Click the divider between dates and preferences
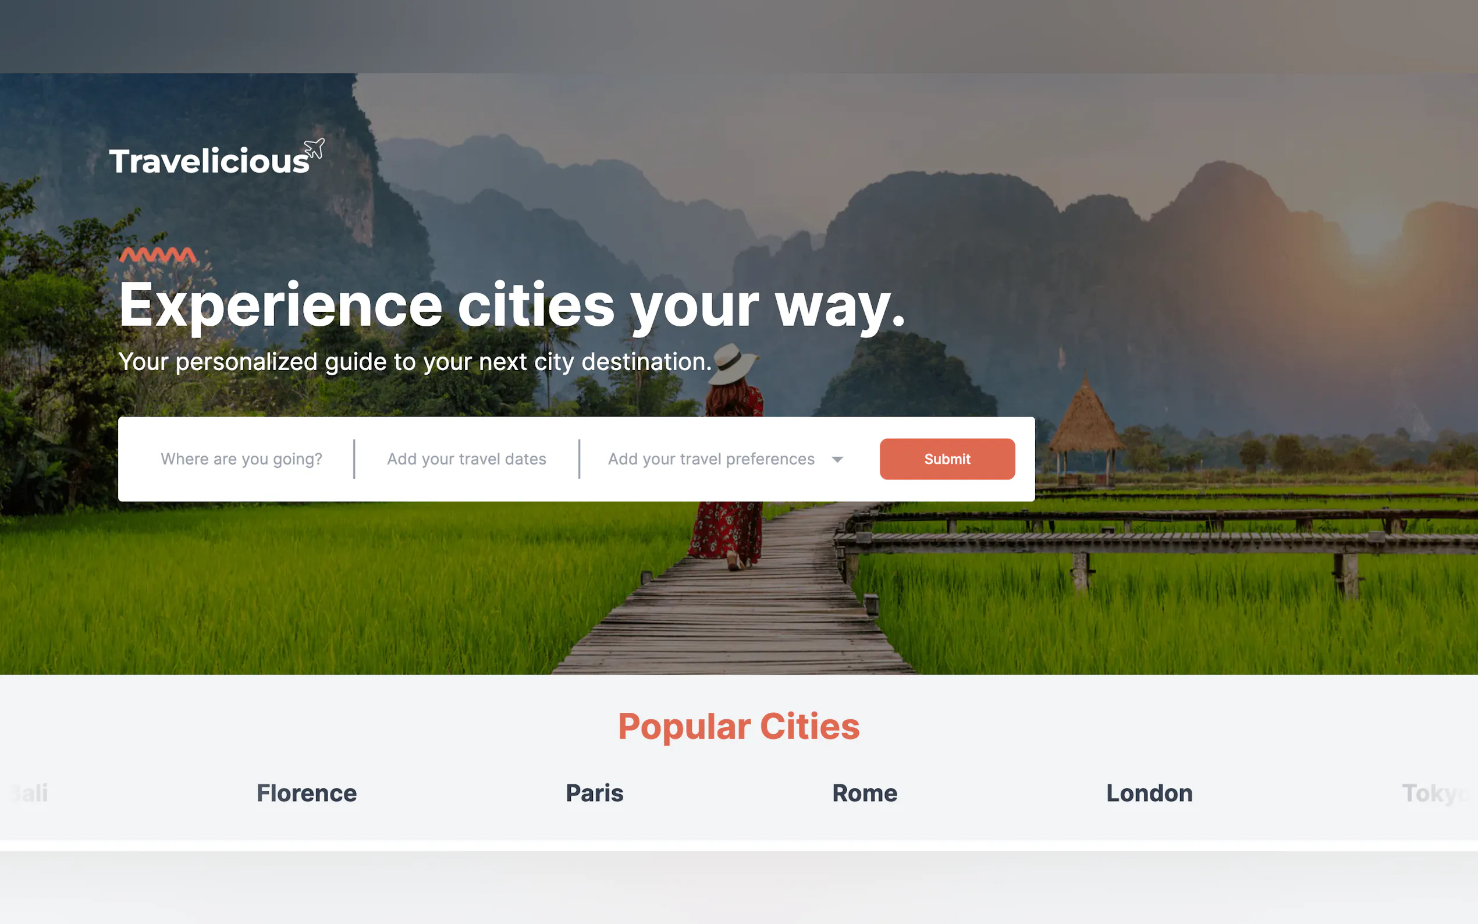This screenshot has height=924, width=1478. click(x=579, y=459)
